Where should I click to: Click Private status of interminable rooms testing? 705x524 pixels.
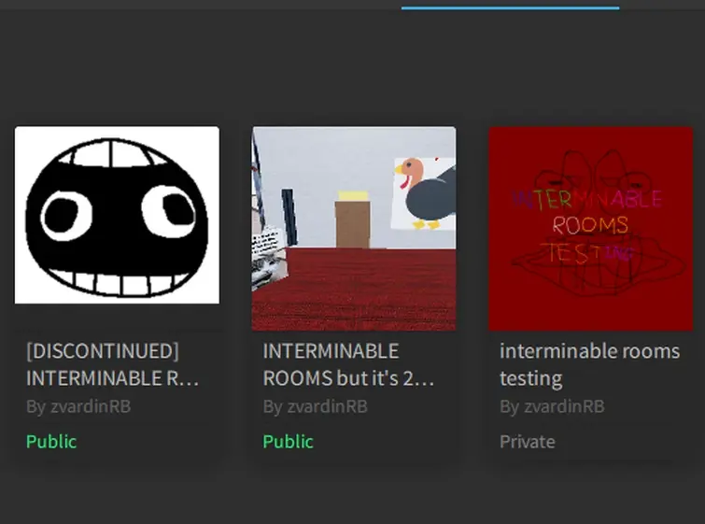pyautogui.click(x=528, y=442)
